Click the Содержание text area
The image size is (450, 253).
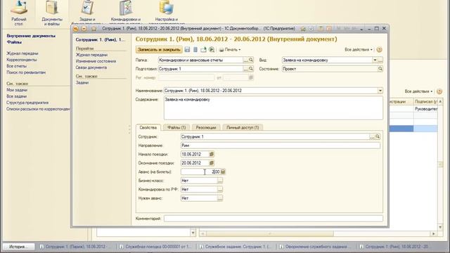tap(274, 108)
